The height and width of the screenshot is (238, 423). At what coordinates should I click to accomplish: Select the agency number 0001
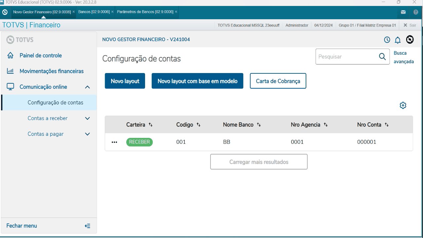point(297,142)
